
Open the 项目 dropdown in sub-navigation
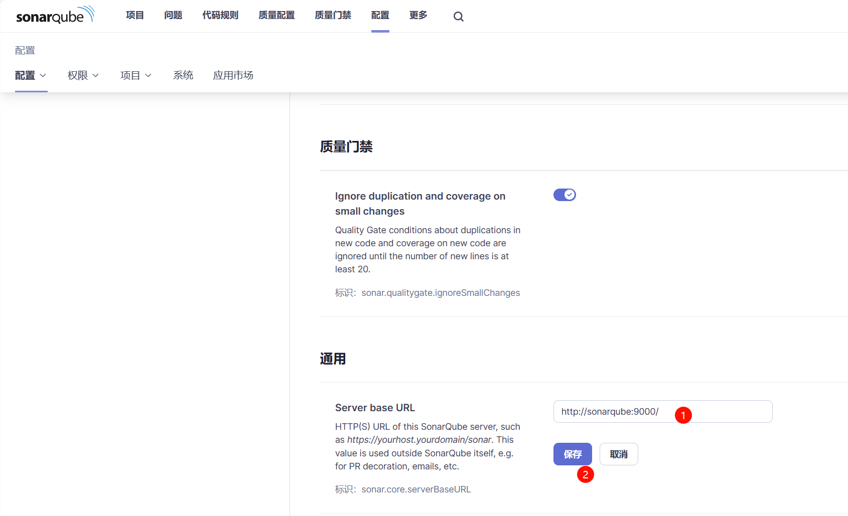point(135,75)
